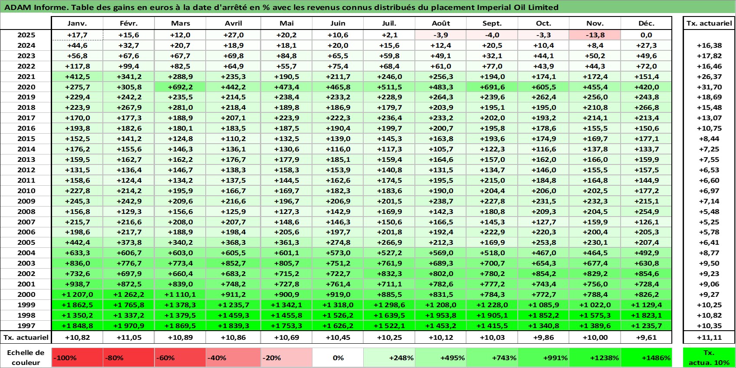
Task: Select the +11,05 actuarial rate under Févr.
Action: (129, 337)
